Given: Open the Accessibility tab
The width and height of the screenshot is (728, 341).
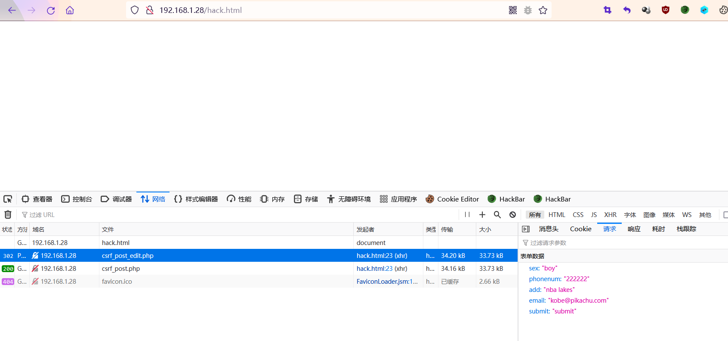Looking at the screenshot, I should tap(349, 199).
